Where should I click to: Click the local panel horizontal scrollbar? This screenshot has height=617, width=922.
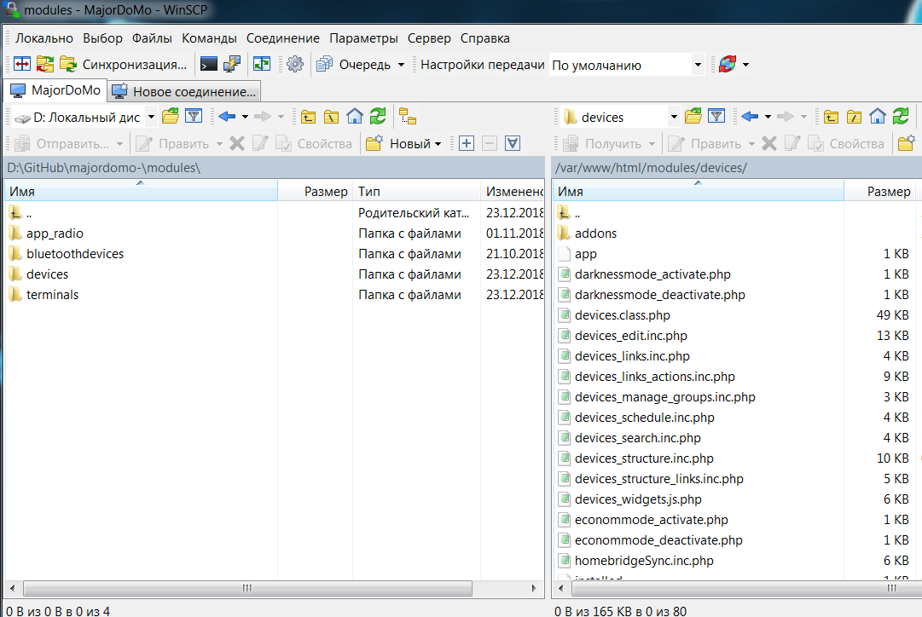pos(247,588)
